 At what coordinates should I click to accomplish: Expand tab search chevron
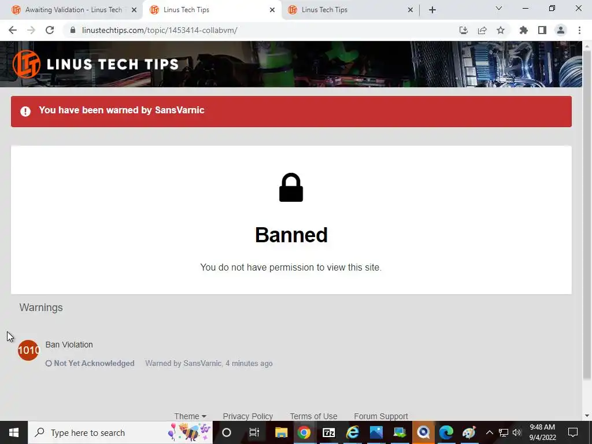pos(499,8)
